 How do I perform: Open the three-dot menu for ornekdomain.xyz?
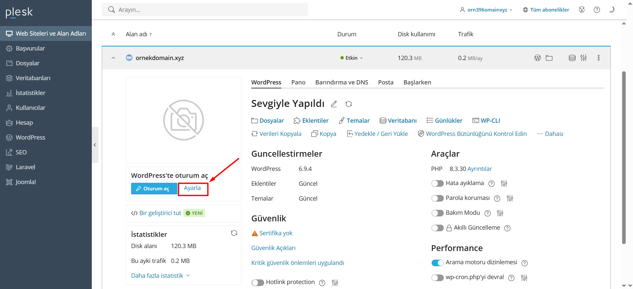598,58
